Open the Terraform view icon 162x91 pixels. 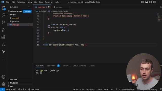coord(3,52)
